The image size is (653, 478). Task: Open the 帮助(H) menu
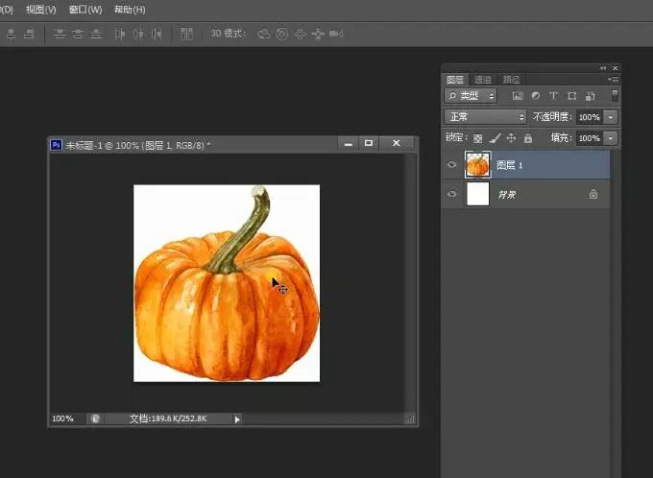130,10
